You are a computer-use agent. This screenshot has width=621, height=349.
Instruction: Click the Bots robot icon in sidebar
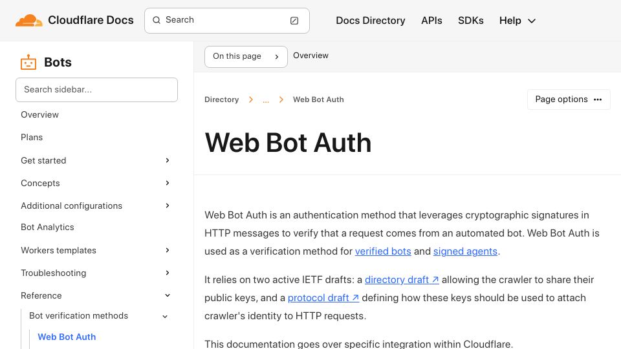click(x=28, y=63)
